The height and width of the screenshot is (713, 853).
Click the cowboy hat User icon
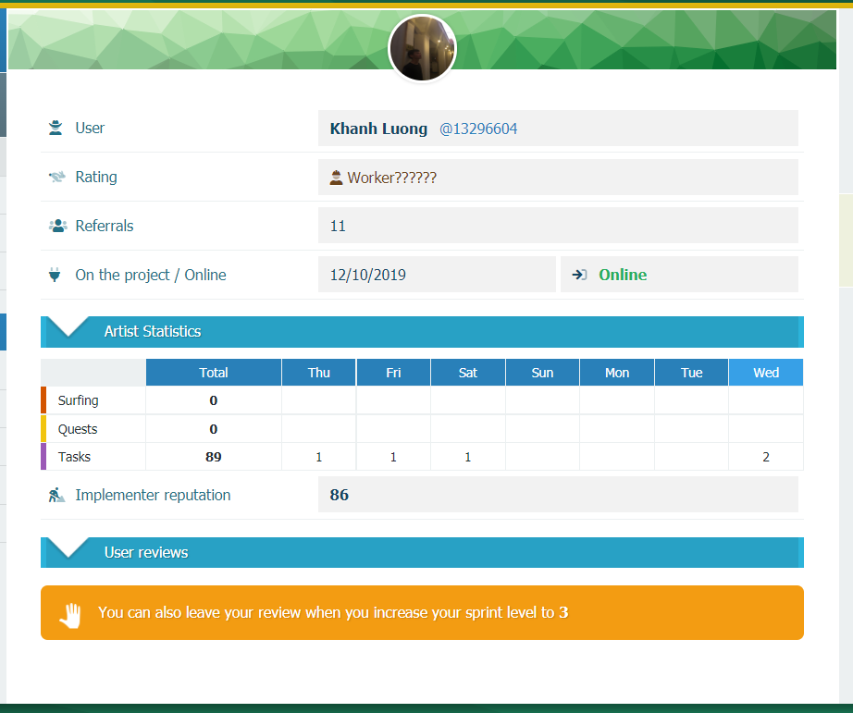(56, 128)
